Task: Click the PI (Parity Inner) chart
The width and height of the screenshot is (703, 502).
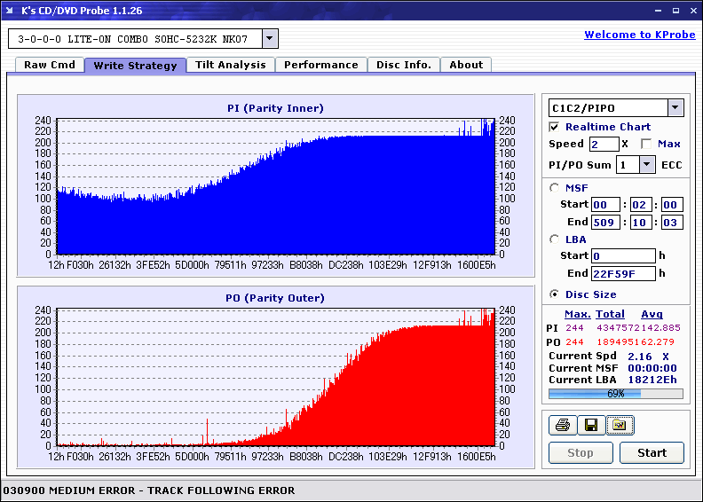Action: (x=276, y=186)
